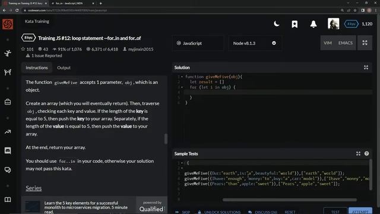Open notifications bell icon
Screen dimensions: 380x214
(x=313, y=24)
